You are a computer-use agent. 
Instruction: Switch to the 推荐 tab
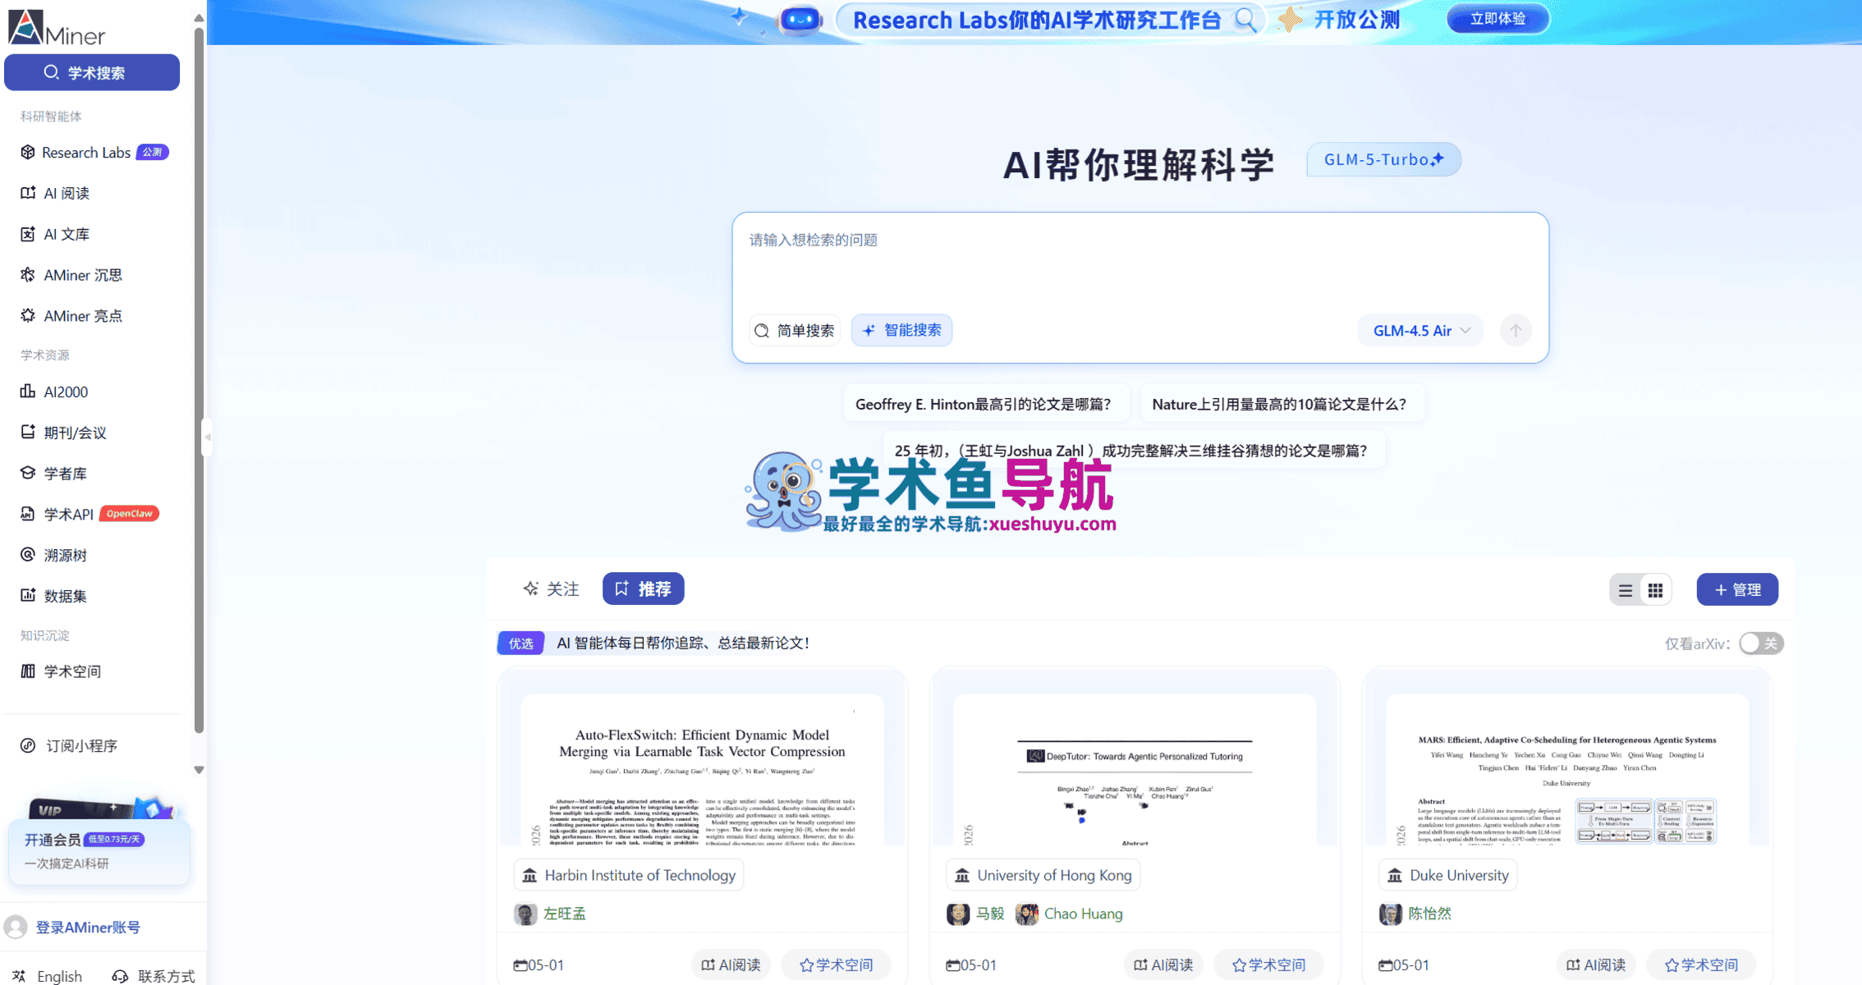(643, 589)
